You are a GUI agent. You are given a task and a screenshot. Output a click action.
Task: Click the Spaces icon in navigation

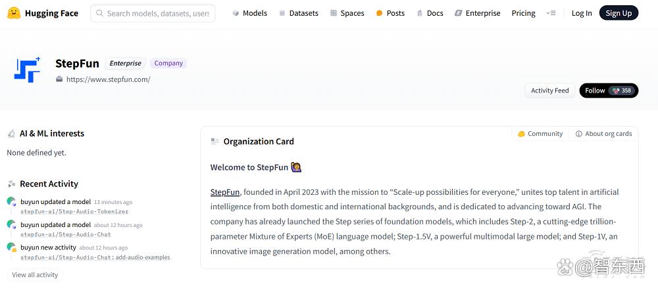coord(334,13)
